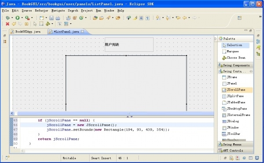Expand the AWT Controls palette drawer
Viewport: 264px width, 163px height.
pos(235,151)
